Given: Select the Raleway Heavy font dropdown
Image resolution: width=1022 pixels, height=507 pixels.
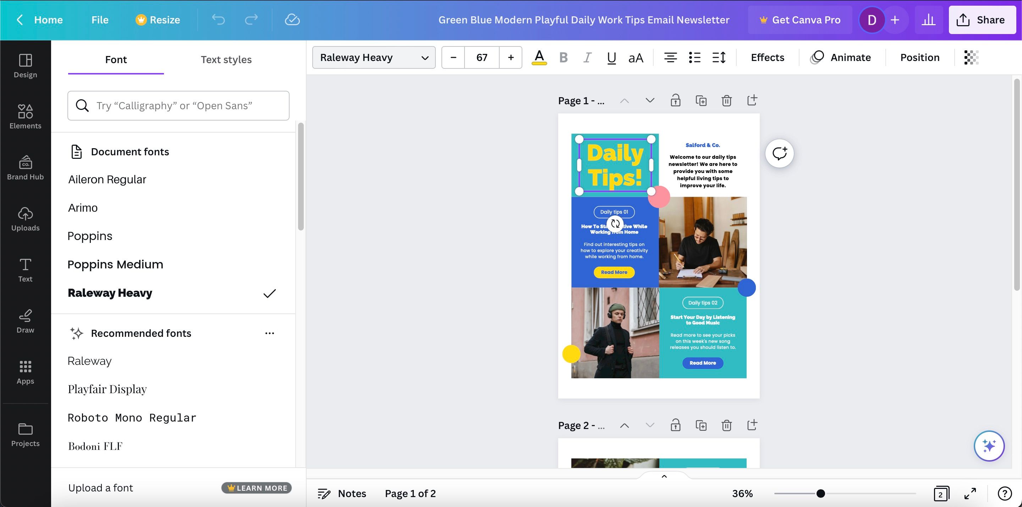Looking at the screenshot, I should (x=374, y=57).
